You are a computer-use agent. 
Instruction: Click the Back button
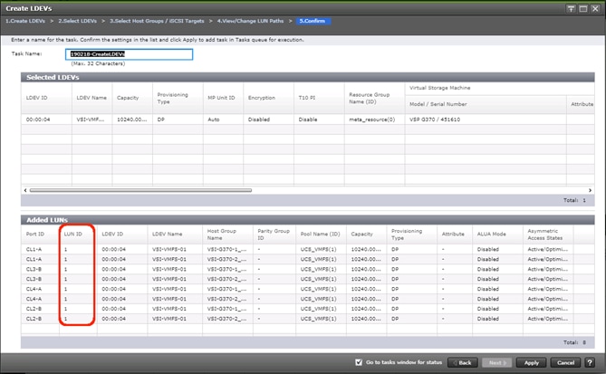click(463, 362)
